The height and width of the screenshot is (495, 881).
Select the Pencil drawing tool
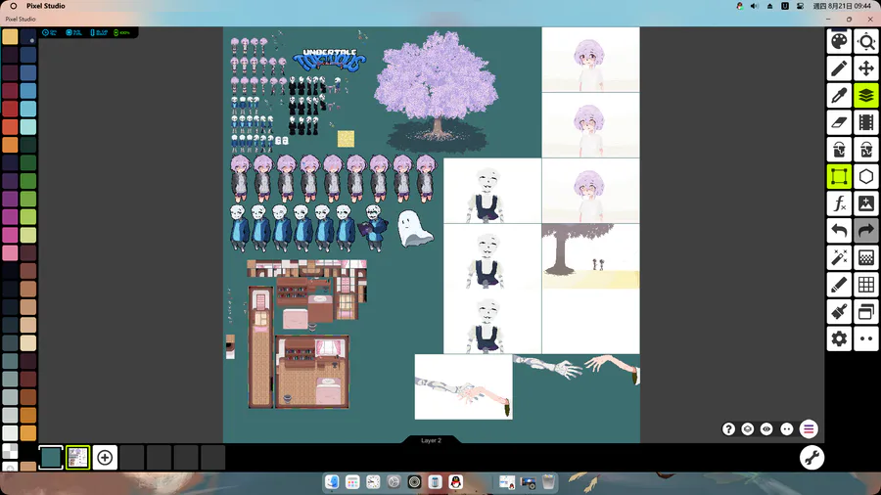(x=839, y=68)
